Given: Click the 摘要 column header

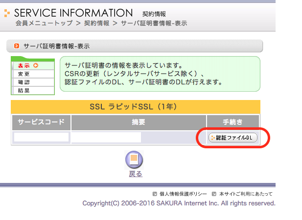Looking at the screenshot, I should (x=139, y=122).
